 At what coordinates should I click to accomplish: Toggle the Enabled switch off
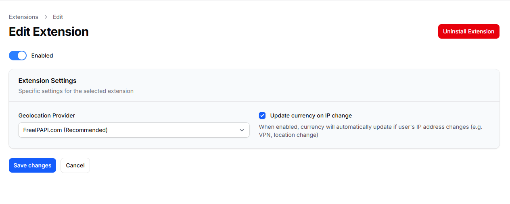[18, 56]
